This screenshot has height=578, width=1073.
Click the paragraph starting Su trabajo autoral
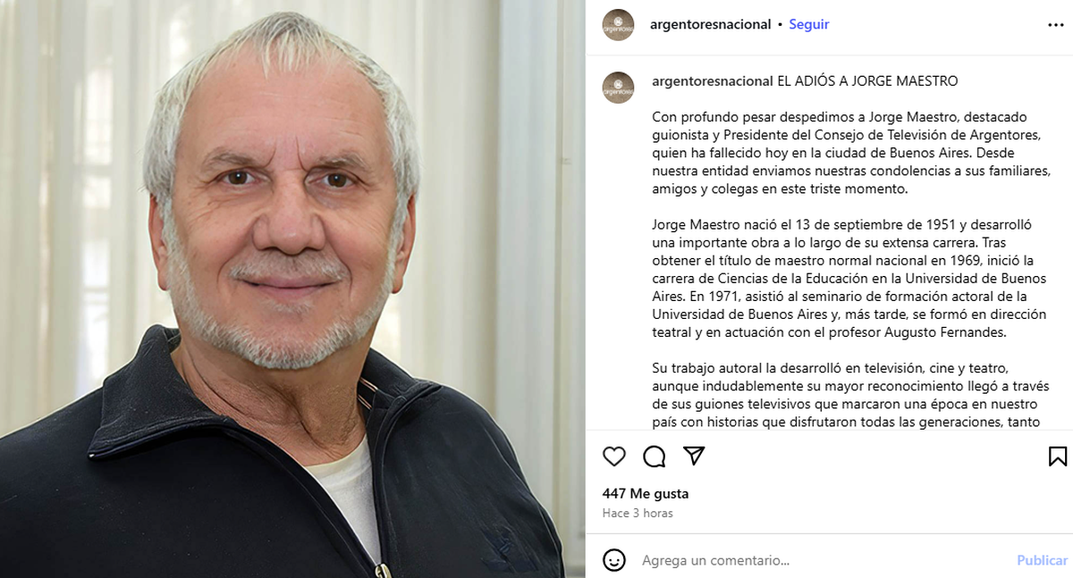(850, 394)
